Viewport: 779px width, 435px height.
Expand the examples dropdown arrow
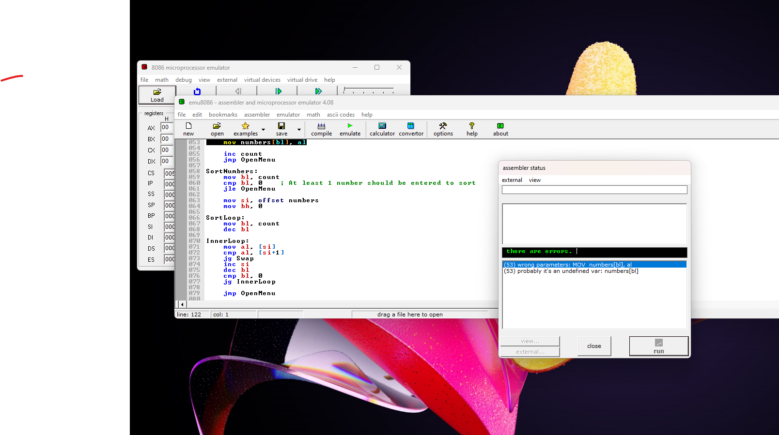click(263, 130)
